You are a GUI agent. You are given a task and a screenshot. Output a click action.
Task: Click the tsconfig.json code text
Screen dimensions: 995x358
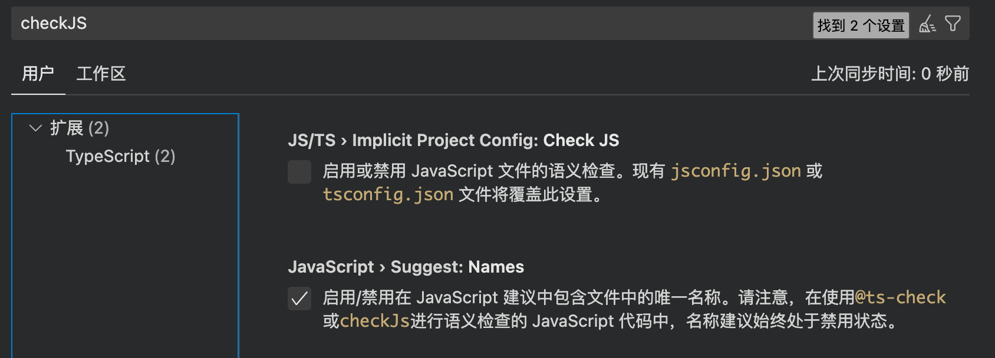(388, 194)
